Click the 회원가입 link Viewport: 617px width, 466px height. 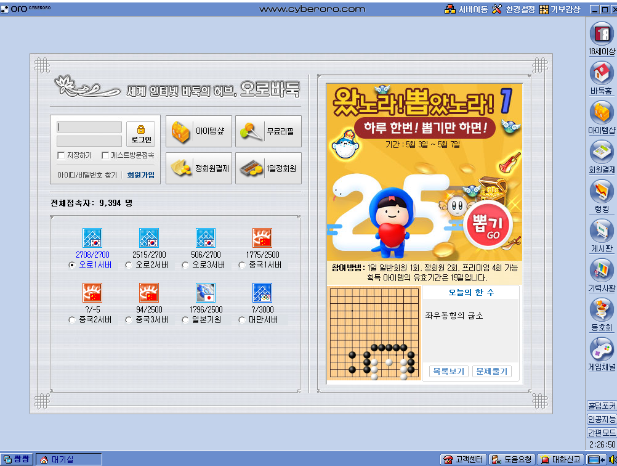pos(141,175)
